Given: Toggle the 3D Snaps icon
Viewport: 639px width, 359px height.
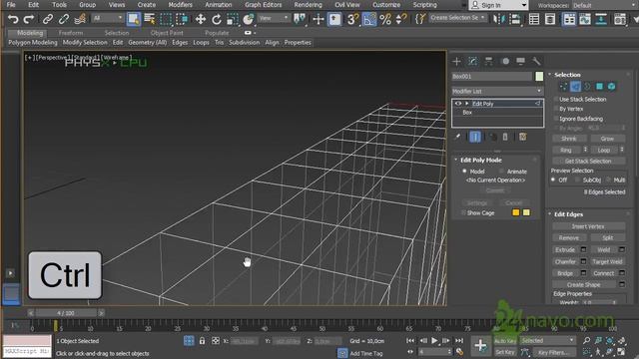Looking at the screenshot, I should [352, 19].
